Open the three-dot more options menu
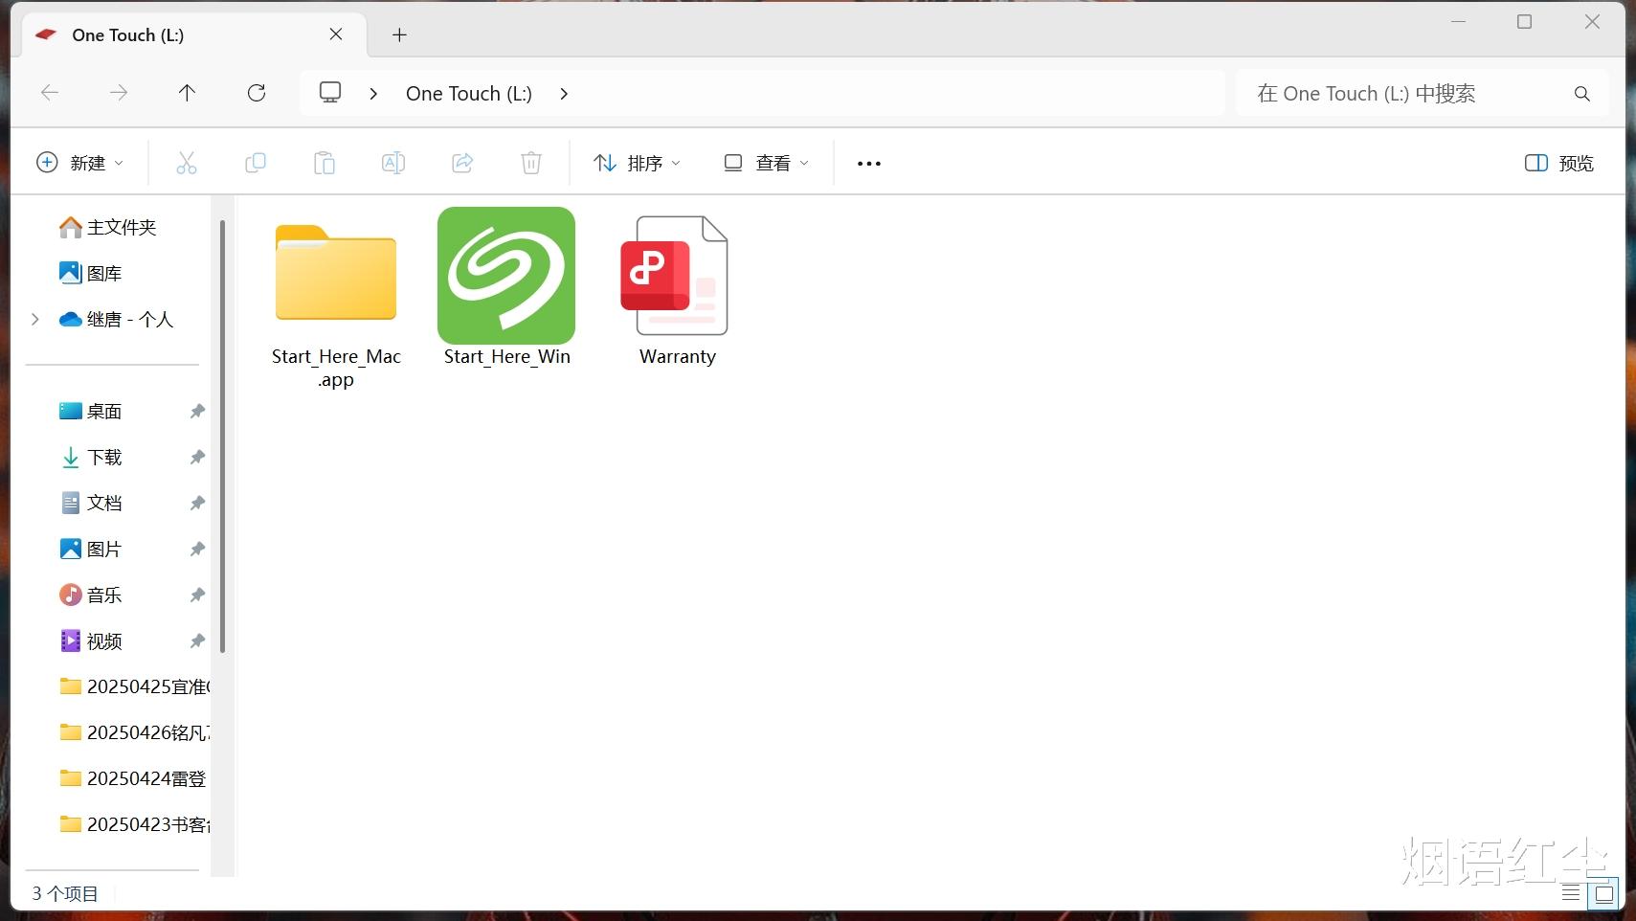Image resolution: width=1636 pixels, height=921 pixels. tap(869, 164)
